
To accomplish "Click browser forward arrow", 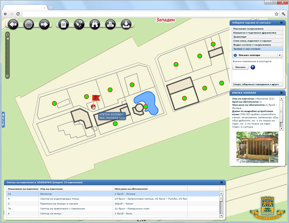I will [12, 14].
